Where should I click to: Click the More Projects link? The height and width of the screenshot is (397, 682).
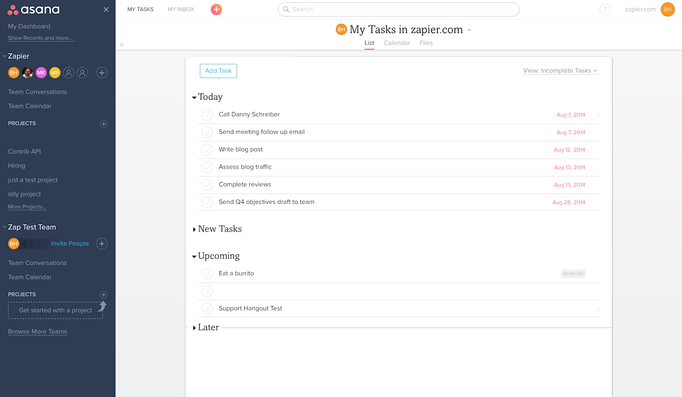pos(27,207)
